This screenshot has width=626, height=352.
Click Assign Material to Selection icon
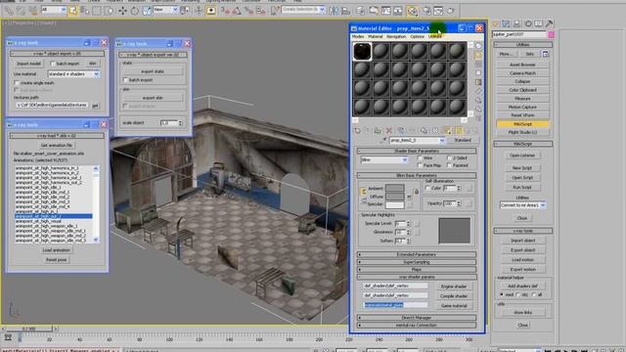point(378,130)
